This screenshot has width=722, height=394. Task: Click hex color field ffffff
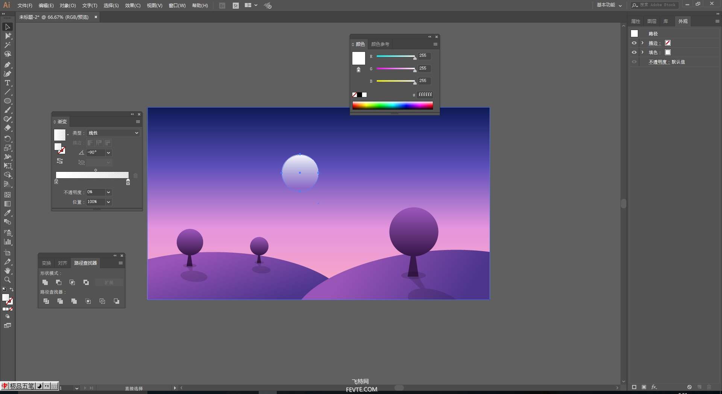(425, 95)
